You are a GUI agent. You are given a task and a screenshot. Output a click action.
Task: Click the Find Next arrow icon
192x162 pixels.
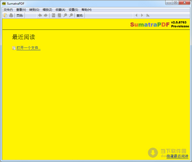pyautogui.click(x=142, y=15)
